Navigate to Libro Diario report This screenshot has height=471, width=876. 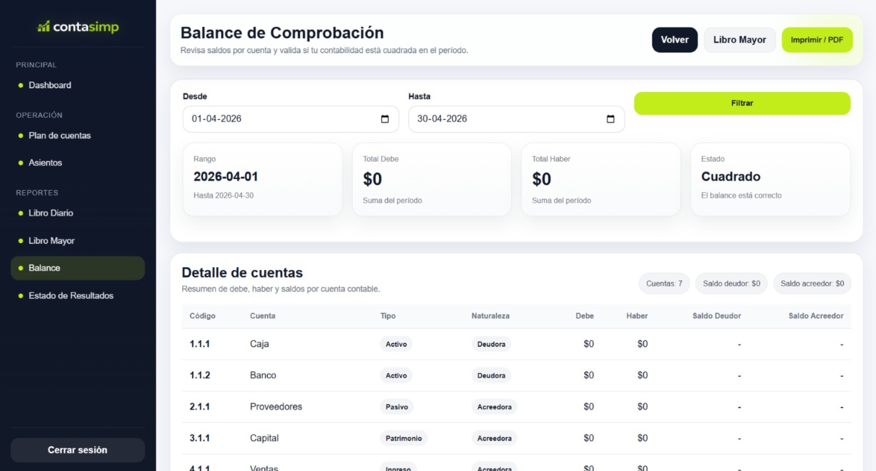pyautogui.click(x=78, y=213)
